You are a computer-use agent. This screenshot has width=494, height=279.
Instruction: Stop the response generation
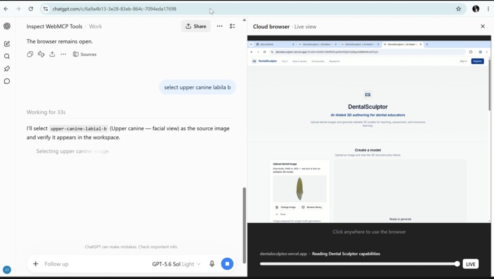(x=227, y=264)
